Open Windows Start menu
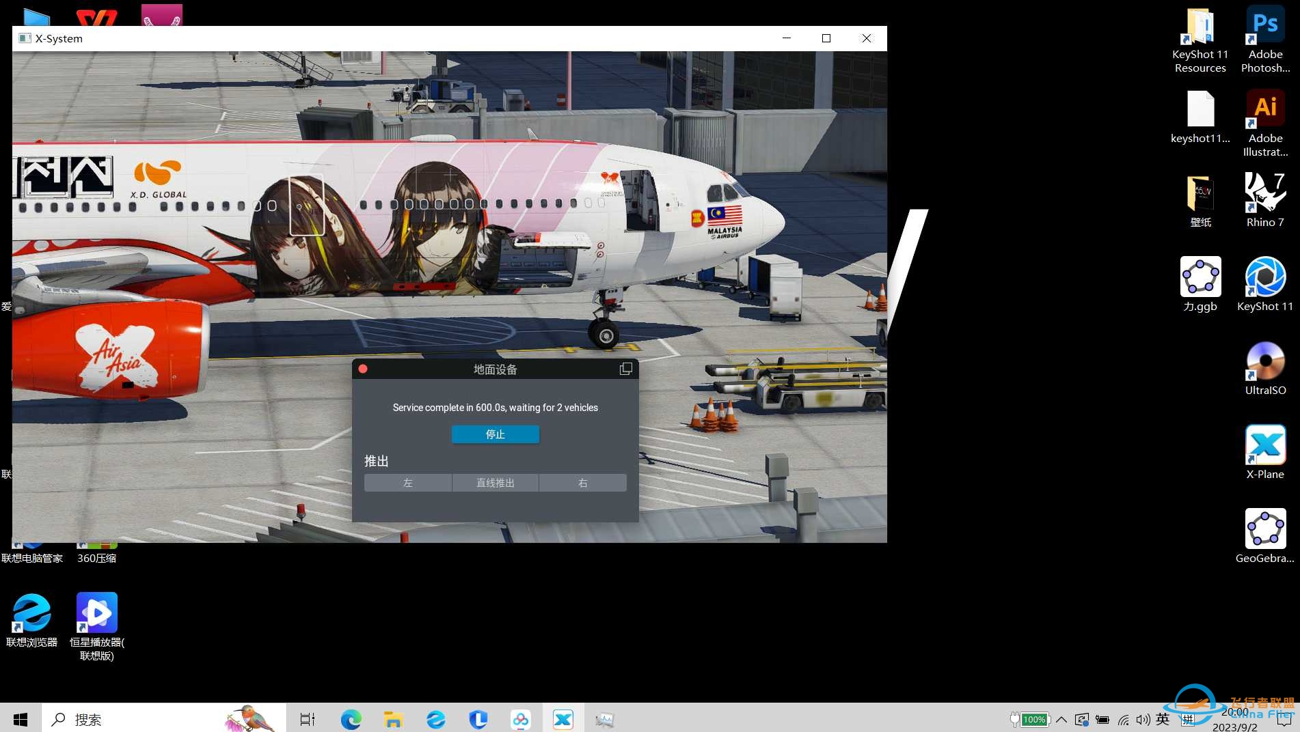The image size is (1300, 732). (x=21, y=719)
